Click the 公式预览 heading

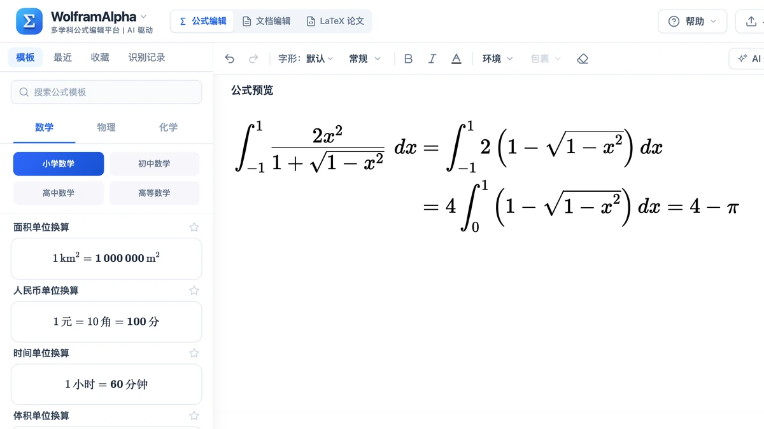[252, 90]
